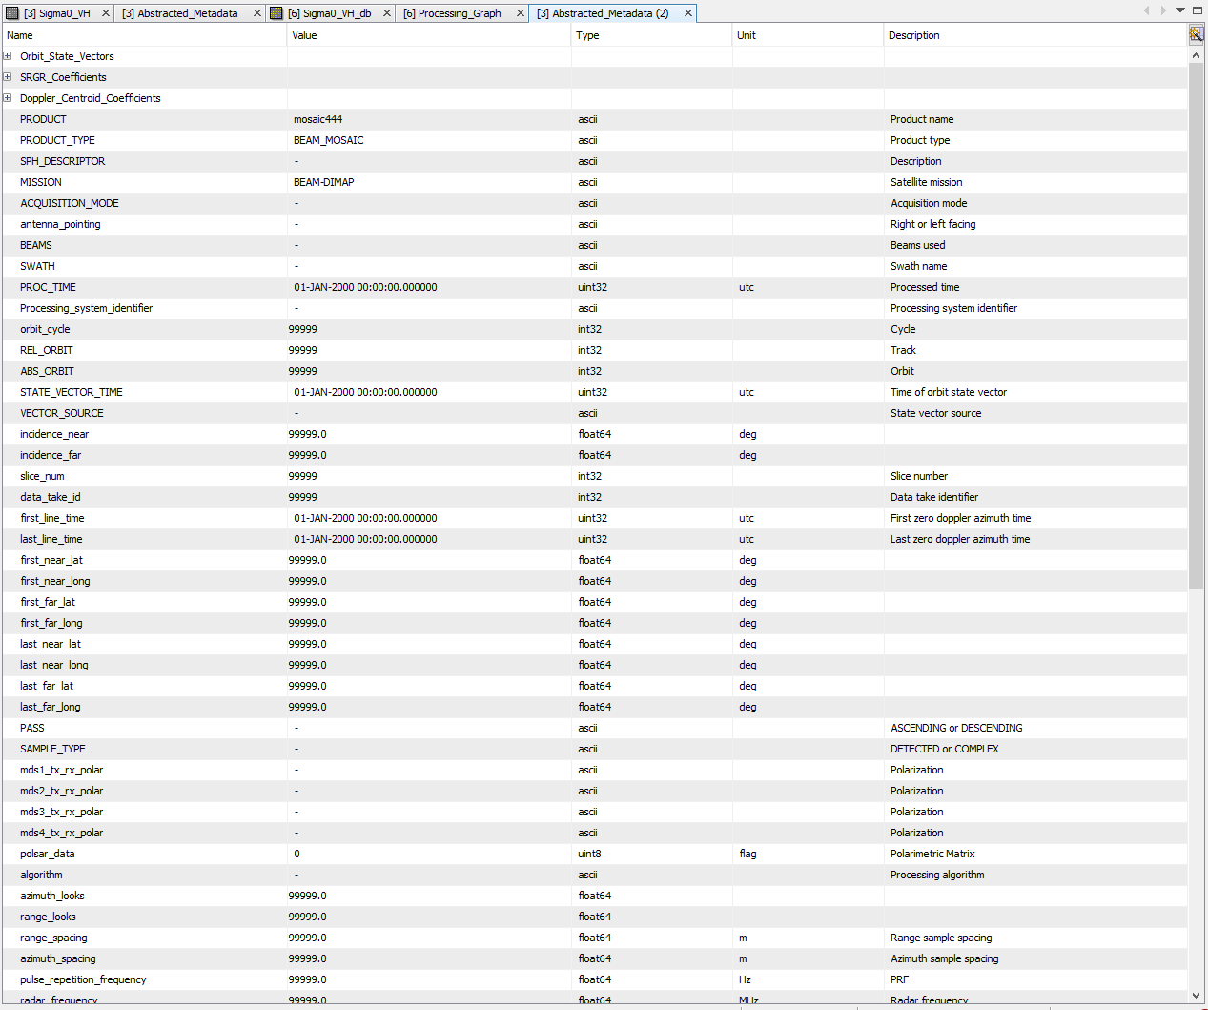Click the mosaic444 product value
The image size is (1208, 1010).
pyautogui.click(x=317, y=119)
